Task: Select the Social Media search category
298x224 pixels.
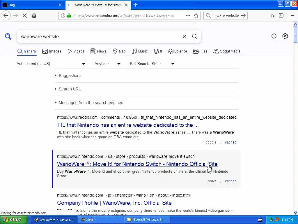Action: (227, 51)
